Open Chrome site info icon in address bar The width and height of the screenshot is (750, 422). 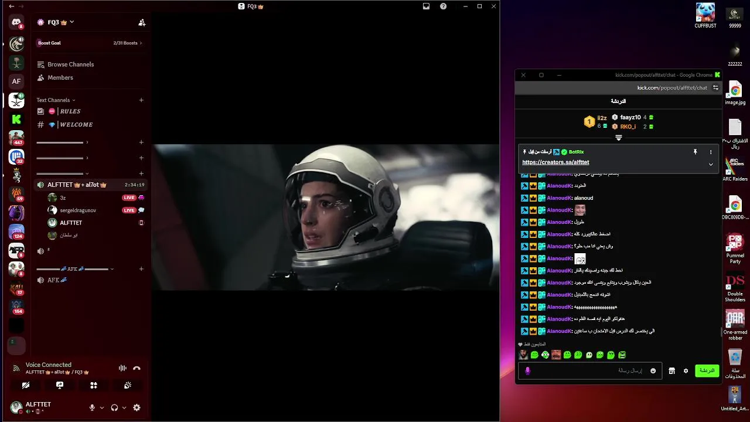point(715,87)
